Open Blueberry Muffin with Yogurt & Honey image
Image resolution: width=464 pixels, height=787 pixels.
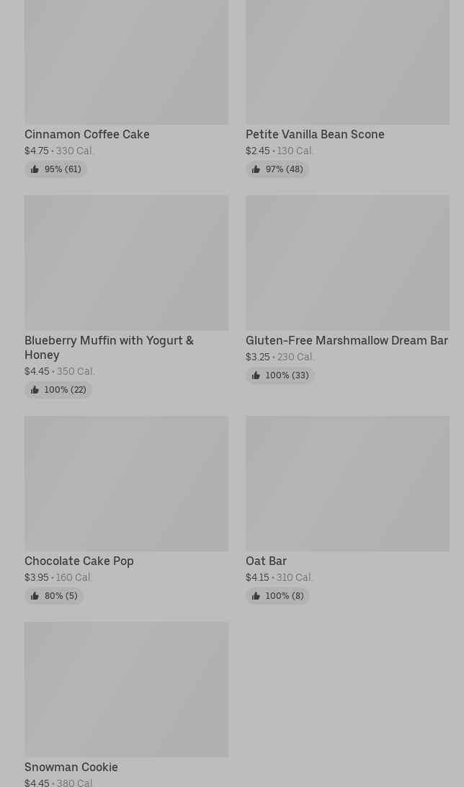pos(126,262)
